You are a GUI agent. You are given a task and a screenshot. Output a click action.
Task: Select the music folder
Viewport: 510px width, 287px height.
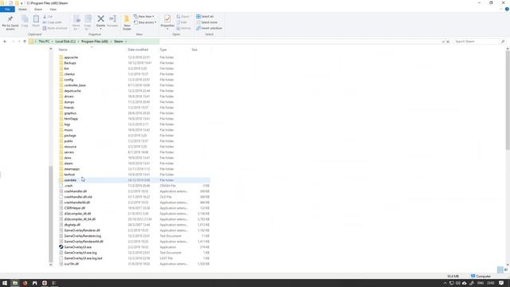[69, 130]
